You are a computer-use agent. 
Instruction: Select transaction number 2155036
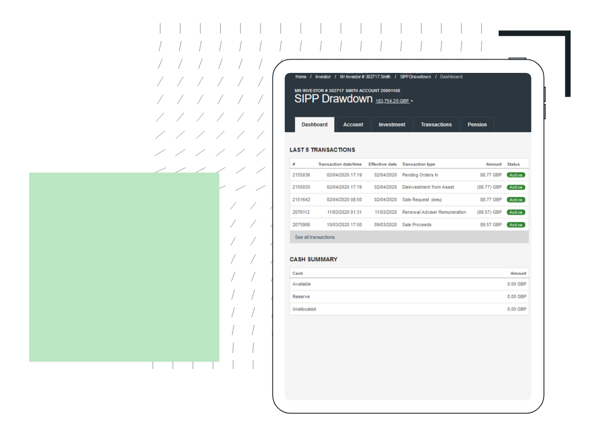point(301,175)
